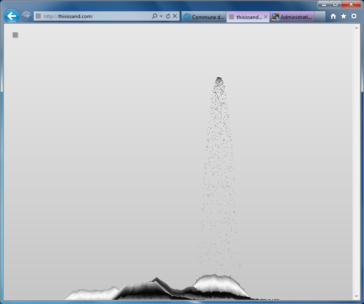364x304 pixels.
Task: Refresh the page with the reload icon
Action: tap(168, 16)
